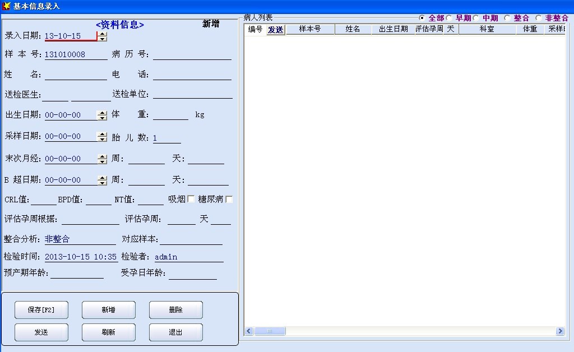
Task: Click the B超日期 date field
Action: [x=71, y=180]
